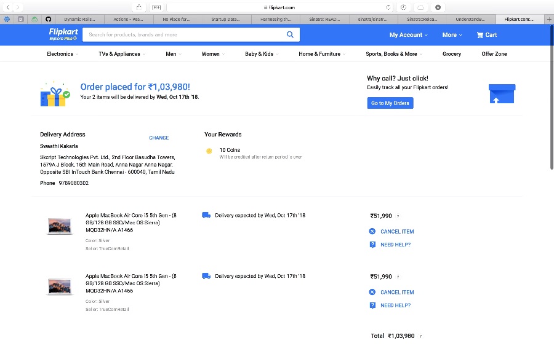Click help question icon for first item
Image resolution: width=554 pixels, height=346 pixels.
coord(372,245)
